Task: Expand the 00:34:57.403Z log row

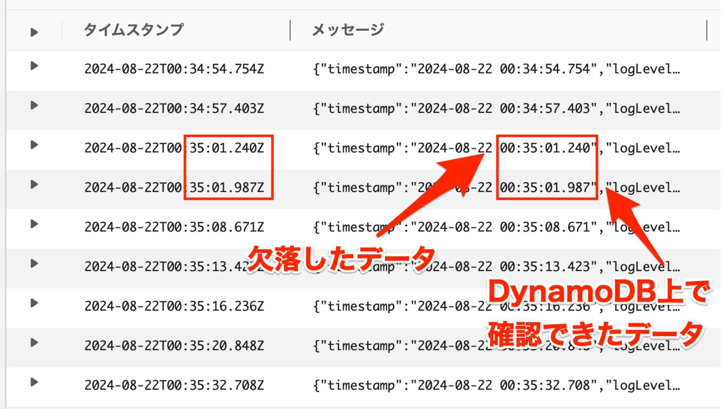Action: (34, 105)
